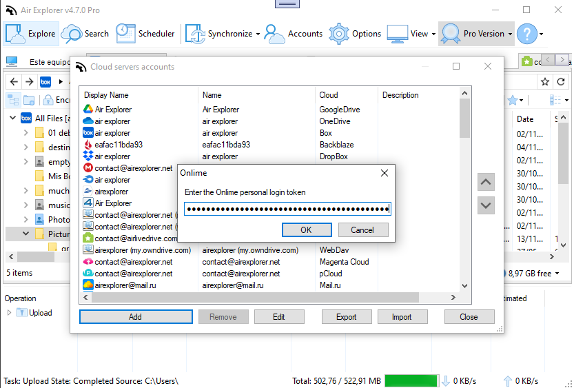Click the Box icon in the address bar
The height and width of the screenshot is (388, 574).
pyautogui.click(x=45, y=81)
